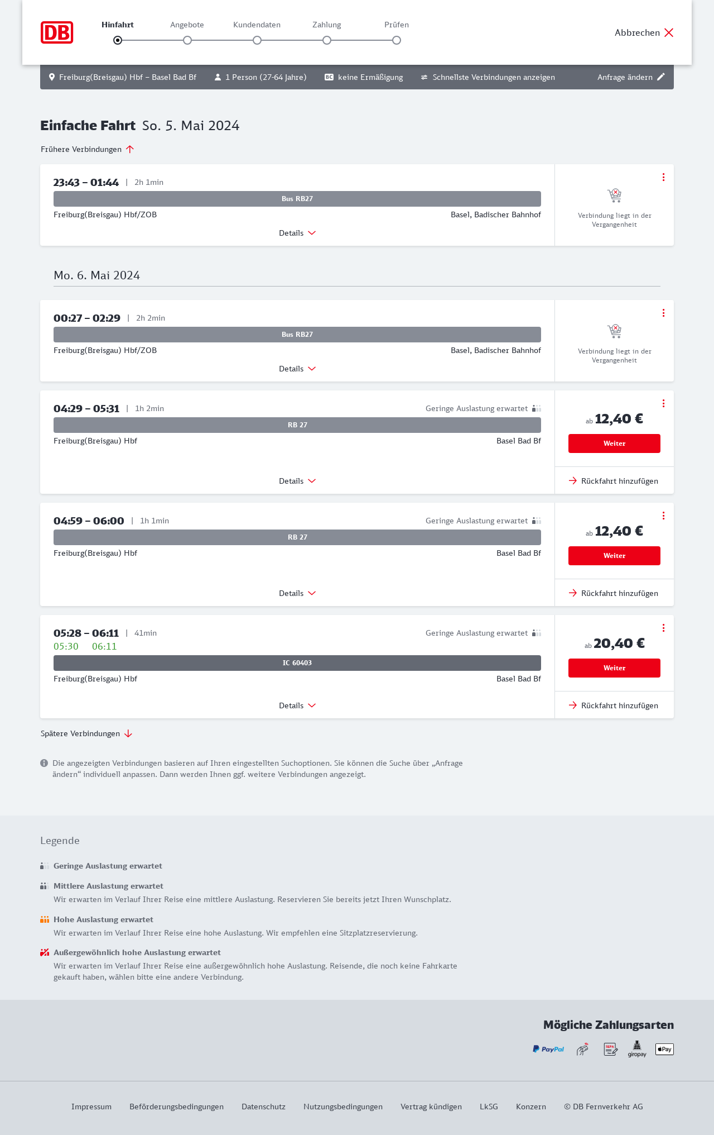Open three-dot menu for IC 60403 connection
The width and height of the screenshot is (714, 1135).
pyautogui.click(x=663, y=628)
